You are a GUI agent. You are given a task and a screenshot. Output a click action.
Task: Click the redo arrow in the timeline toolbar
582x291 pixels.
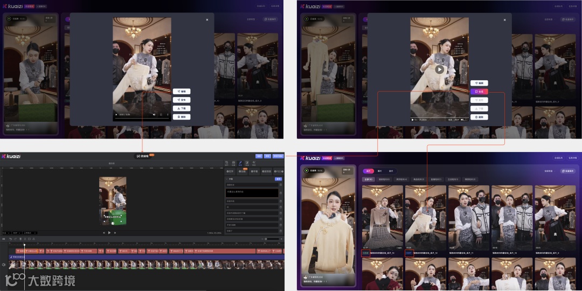coord(15,239)
